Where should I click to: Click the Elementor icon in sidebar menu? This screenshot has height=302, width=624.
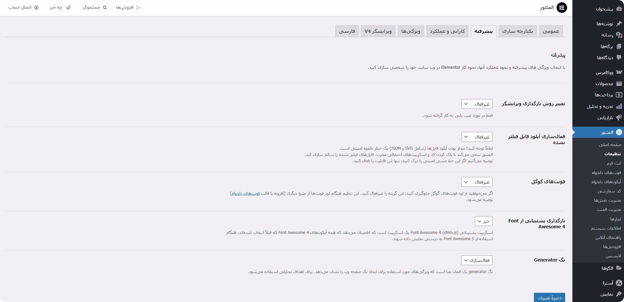[x=619, y=132]
